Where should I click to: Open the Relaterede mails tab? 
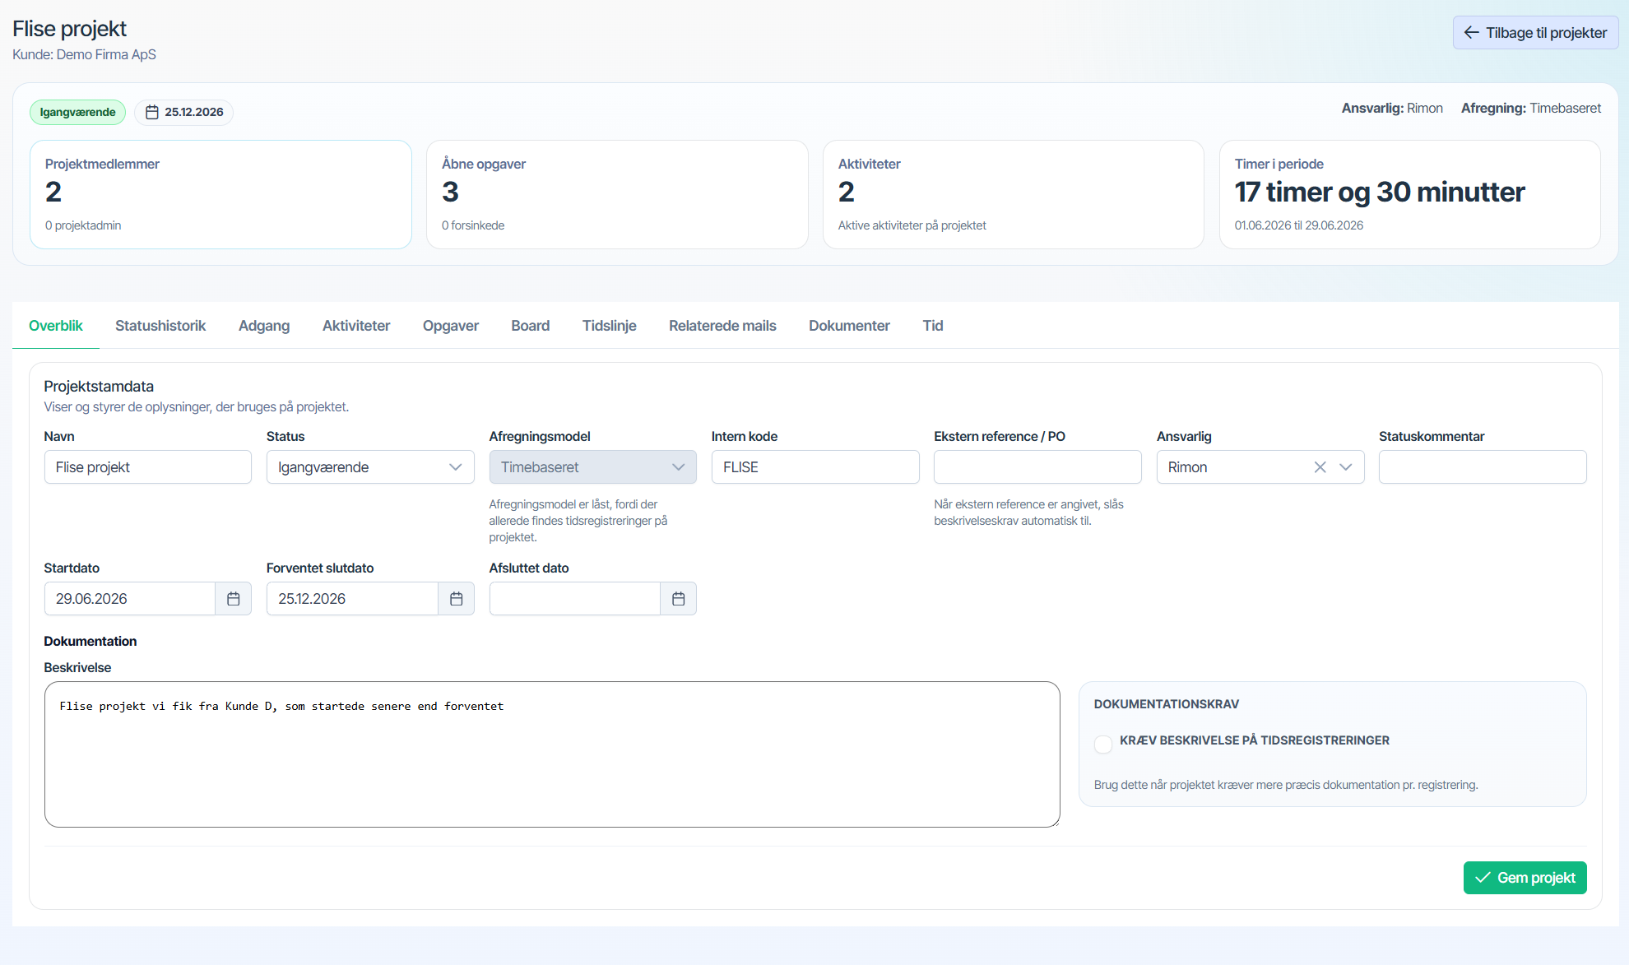[x=722, y=326]
